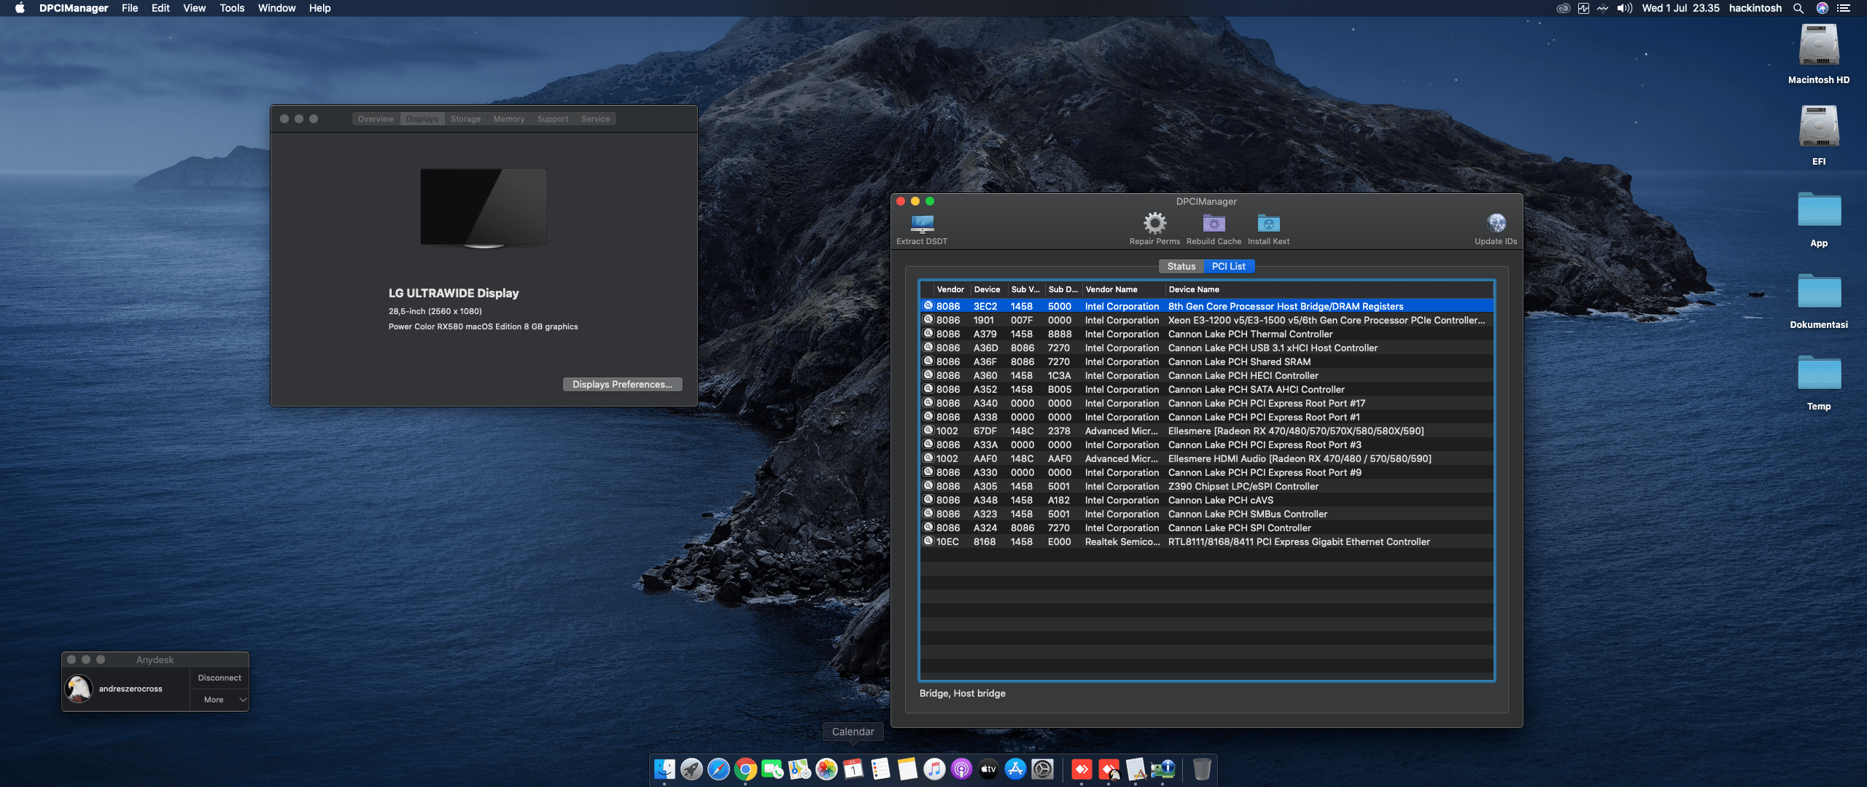Screen dimensions: 1867x787
Task: Open the Tools menu
Action: tap(232, 8)
